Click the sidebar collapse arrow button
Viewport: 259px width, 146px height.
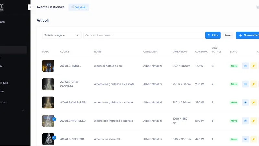31,7
